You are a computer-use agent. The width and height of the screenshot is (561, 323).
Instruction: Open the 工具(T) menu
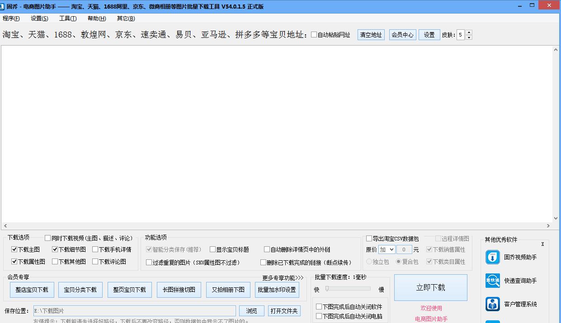click(68, 18)
